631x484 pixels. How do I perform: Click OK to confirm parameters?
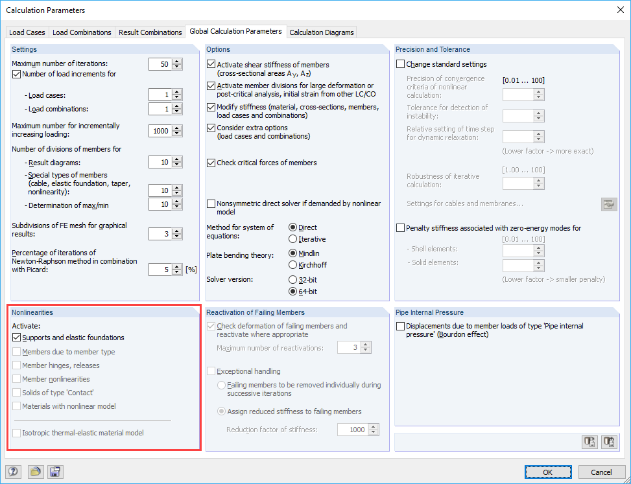click(x=548, y=472)
